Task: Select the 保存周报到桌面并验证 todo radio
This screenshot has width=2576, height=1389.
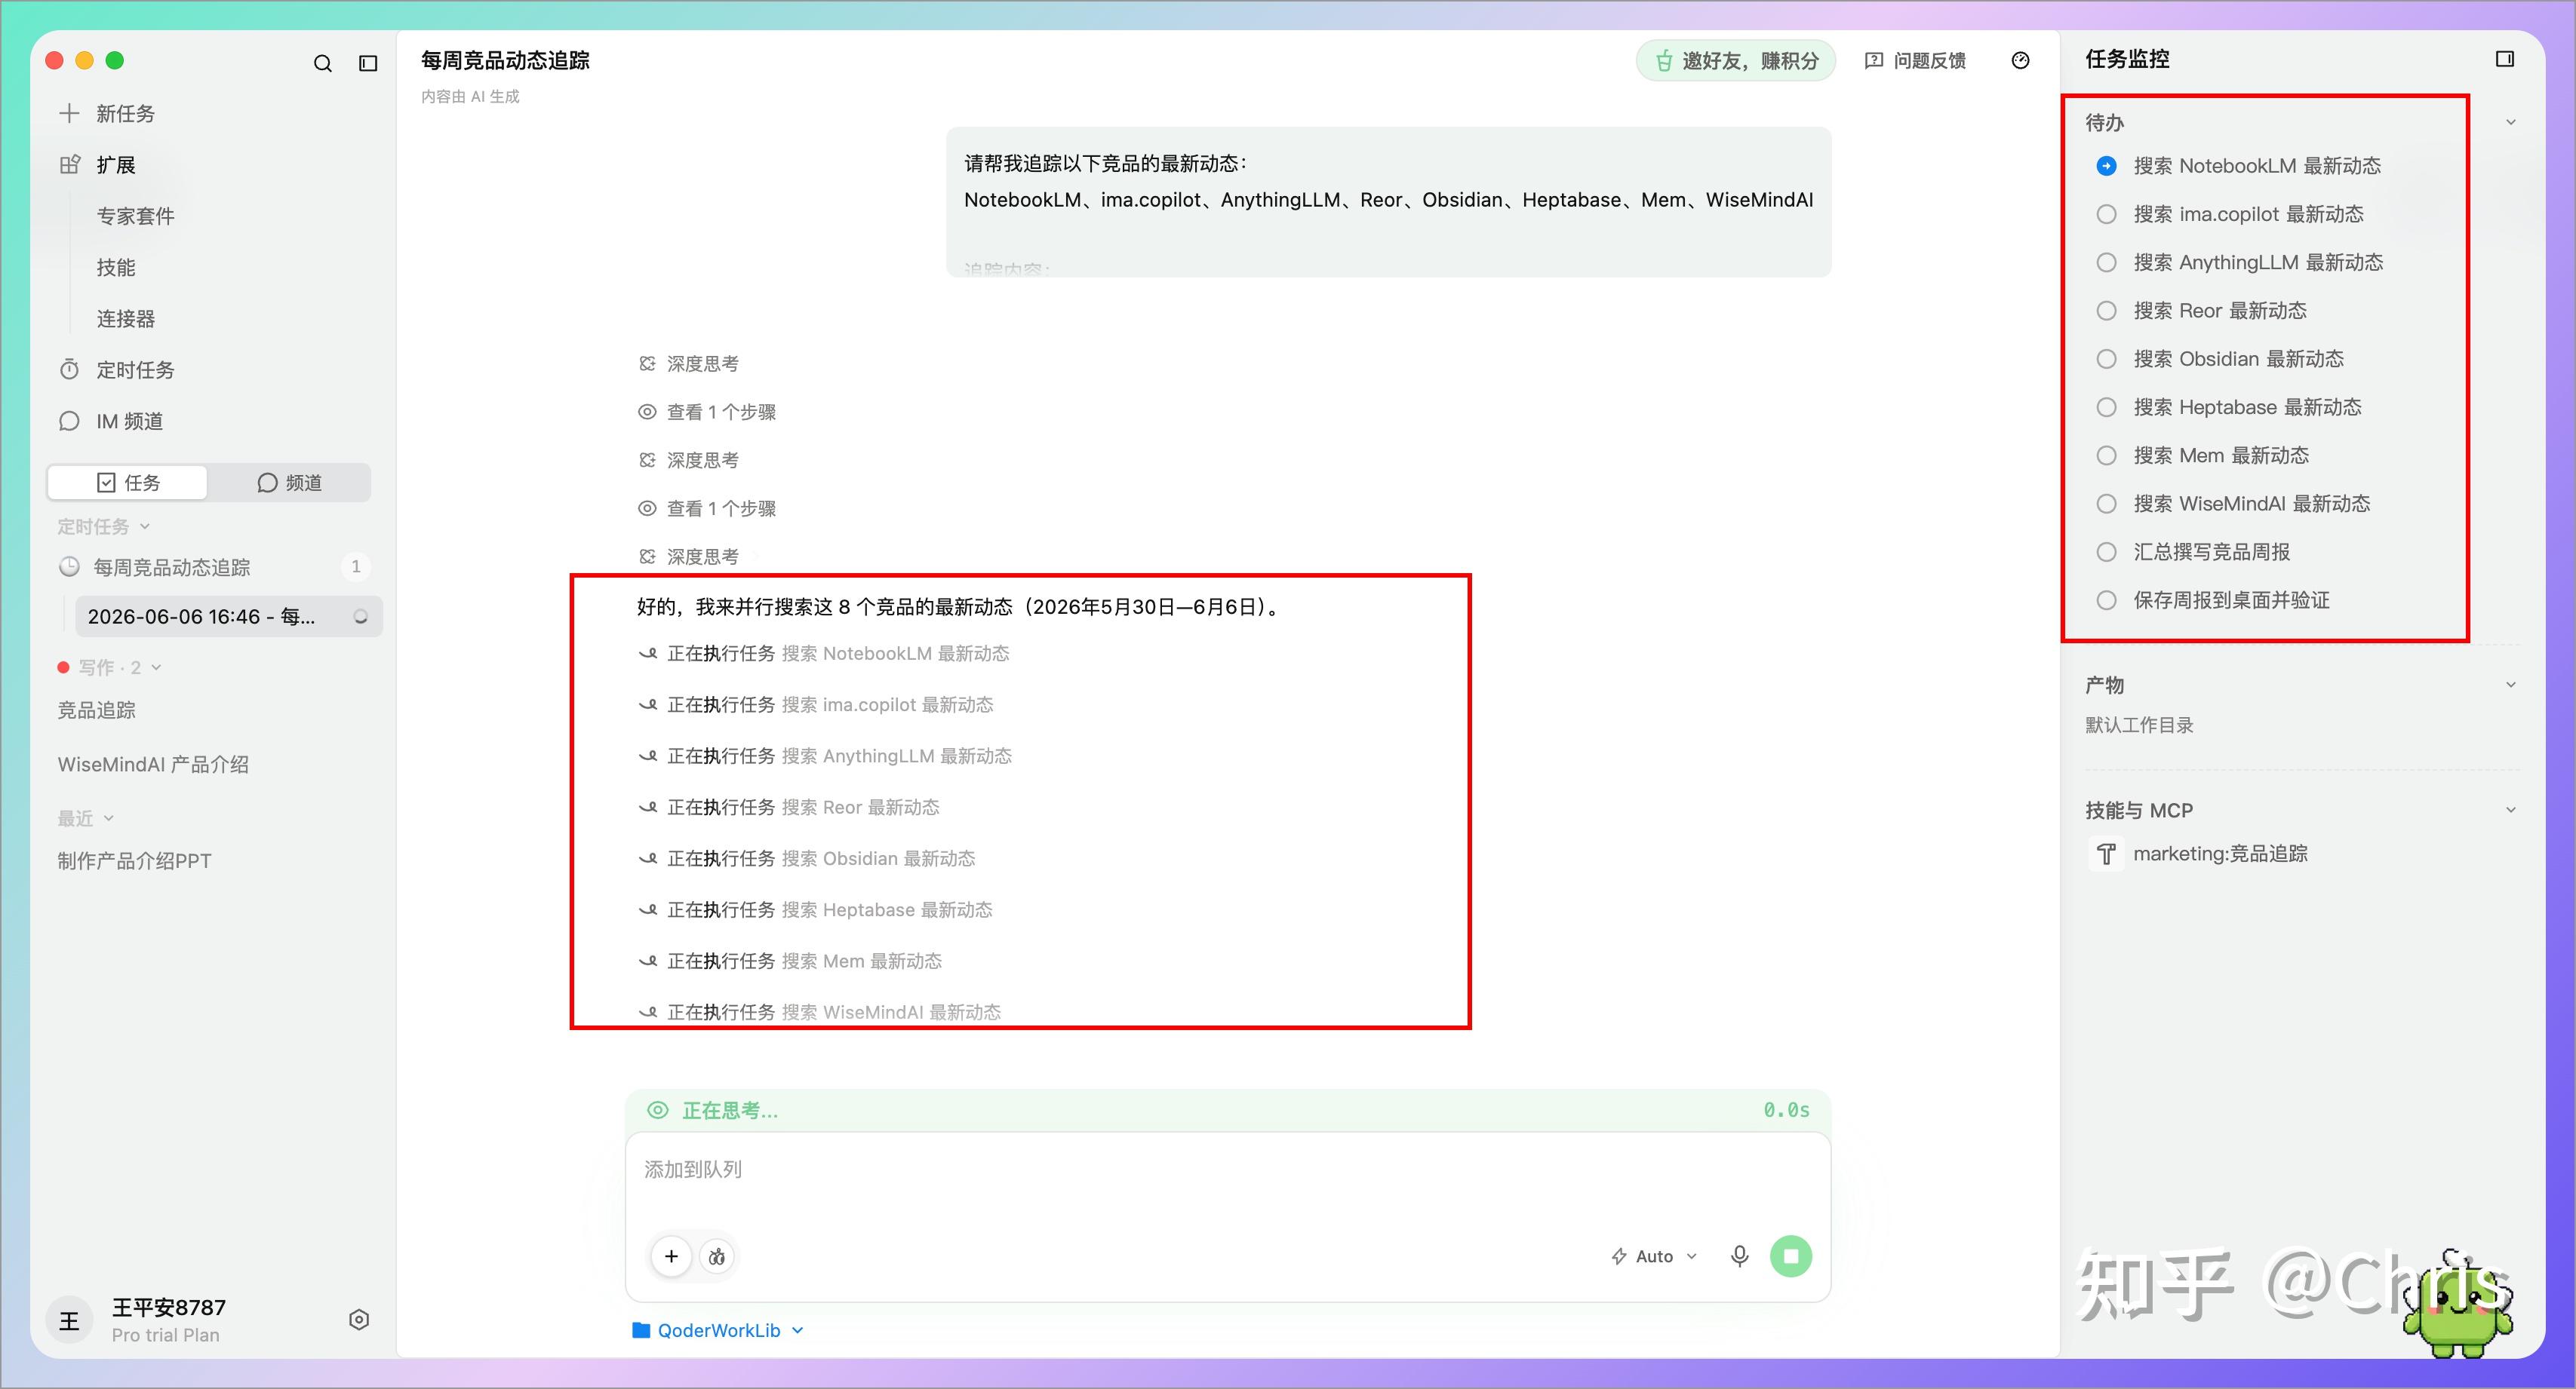Action: click(x=2106, y=599)
